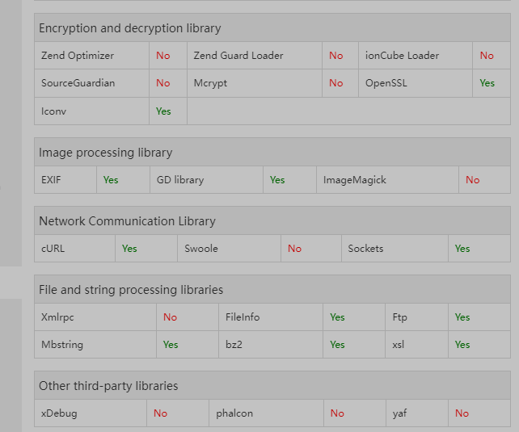Select the EXIF cell
Viewport: 519px width, 432px height.
click(51, 180)
